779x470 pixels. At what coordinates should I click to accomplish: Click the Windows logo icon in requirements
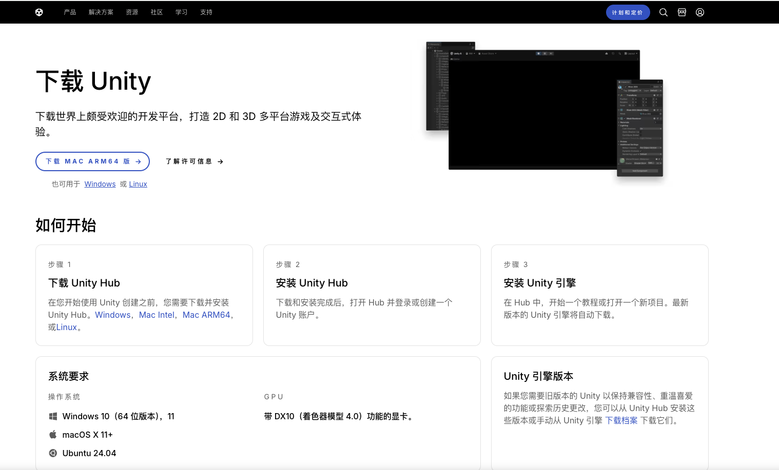pyautogui.click(x=53, y=416)
